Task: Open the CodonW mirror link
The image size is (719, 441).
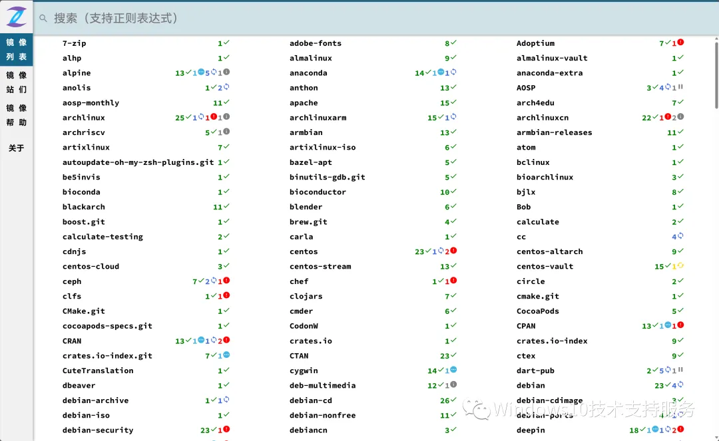Action: (304, 326)
